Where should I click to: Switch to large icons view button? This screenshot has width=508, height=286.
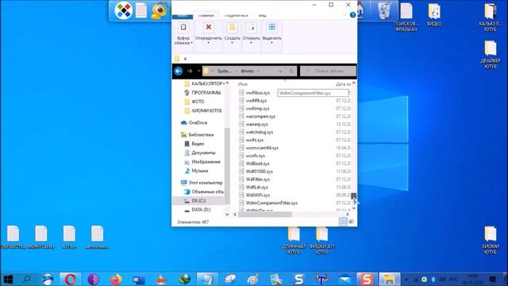351,222
